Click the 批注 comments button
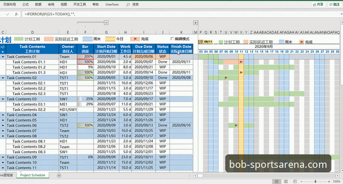This screenshot has width=343, height=184. [x=334, y=5]
